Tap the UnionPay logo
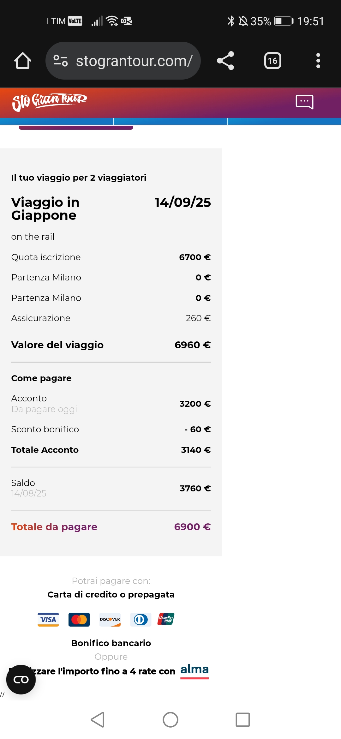 coord(166,619)
